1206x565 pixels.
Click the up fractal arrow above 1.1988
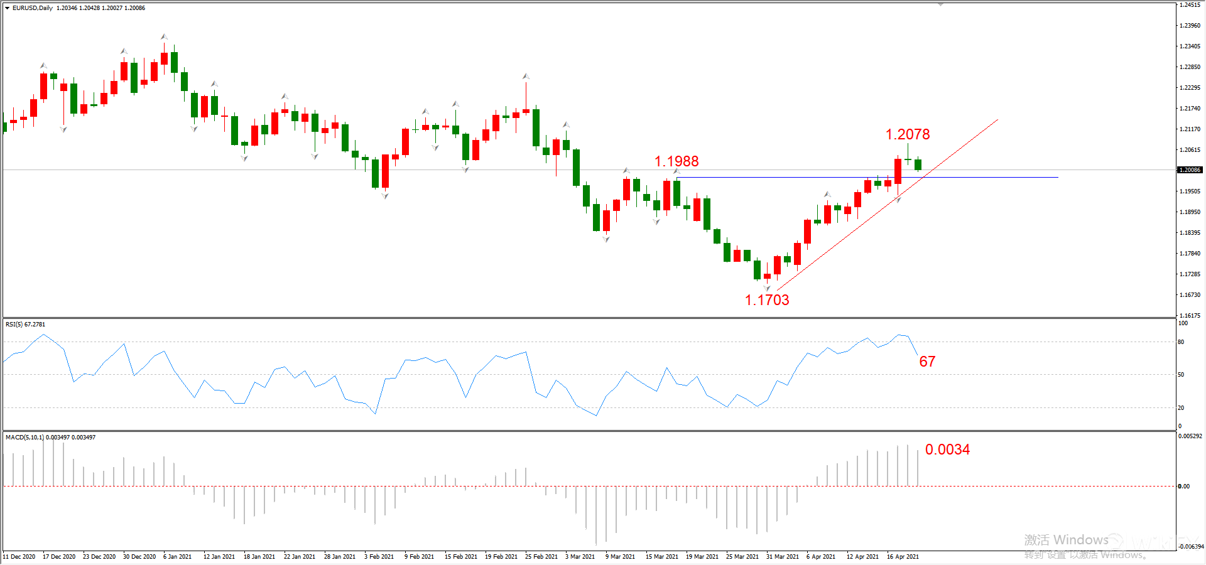[676, 171]
